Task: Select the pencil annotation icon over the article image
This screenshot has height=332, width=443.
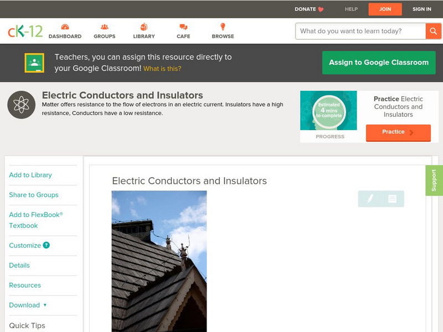Action: (x=370, y=199)
